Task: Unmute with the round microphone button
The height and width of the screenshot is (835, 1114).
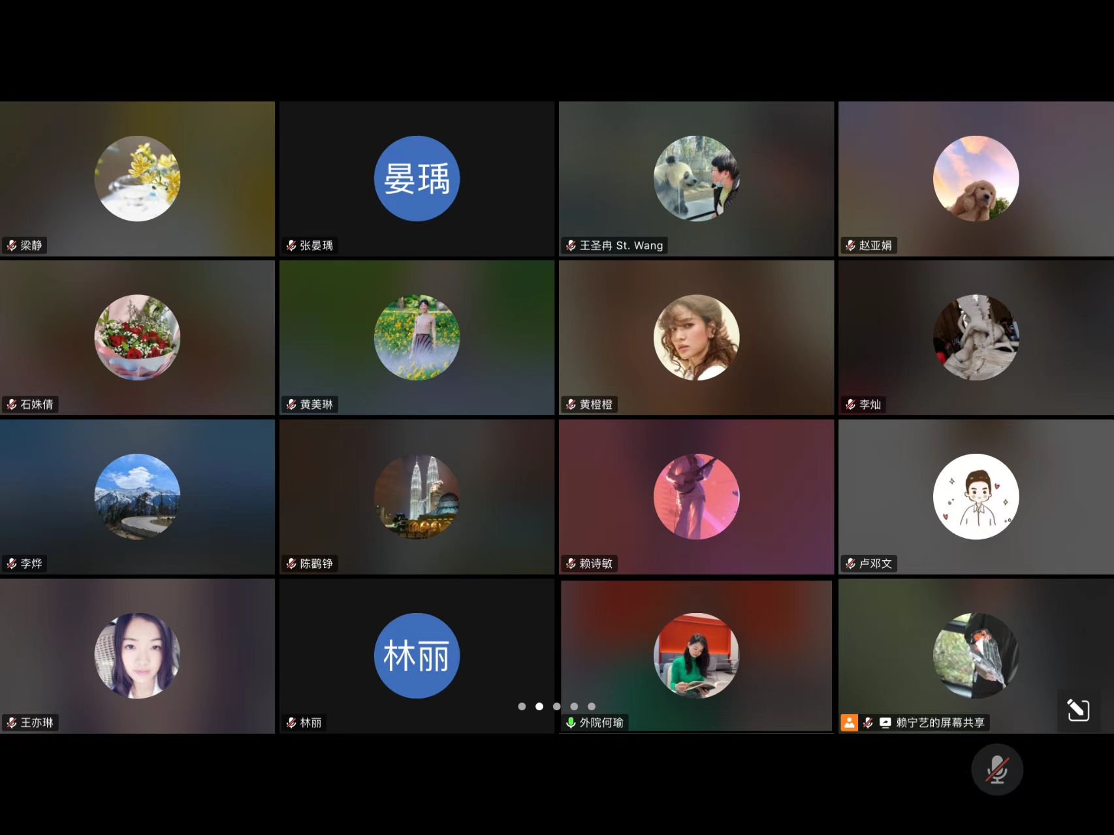Action: 996,770
